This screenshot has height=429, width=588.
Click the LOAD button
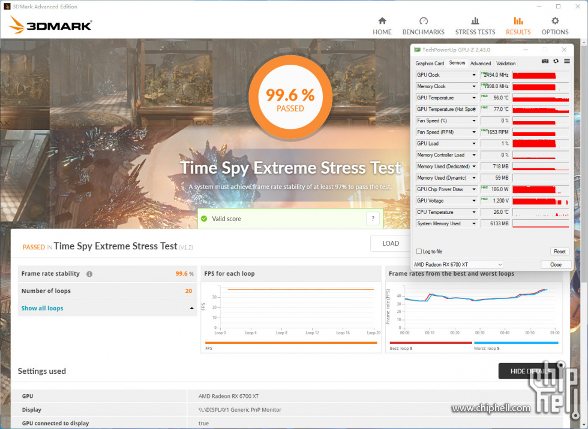pos(391,243)
